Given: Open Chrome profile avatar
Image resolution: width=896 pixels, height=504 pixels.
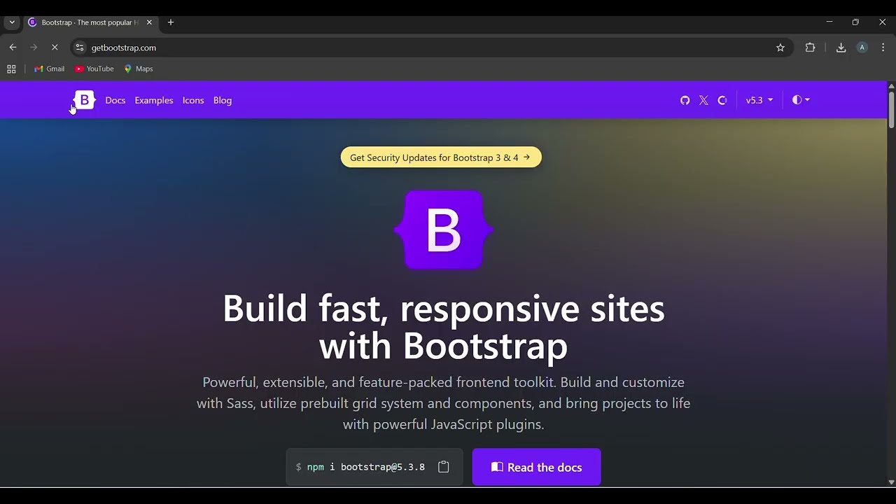Looking at the screenshot, I should (x=862, y=48).
